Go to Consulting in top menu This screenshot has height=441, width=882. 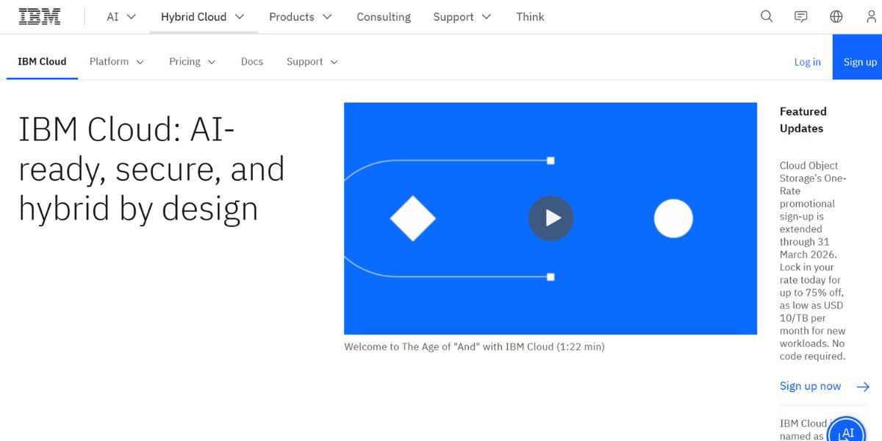click(x=384, y=17)
